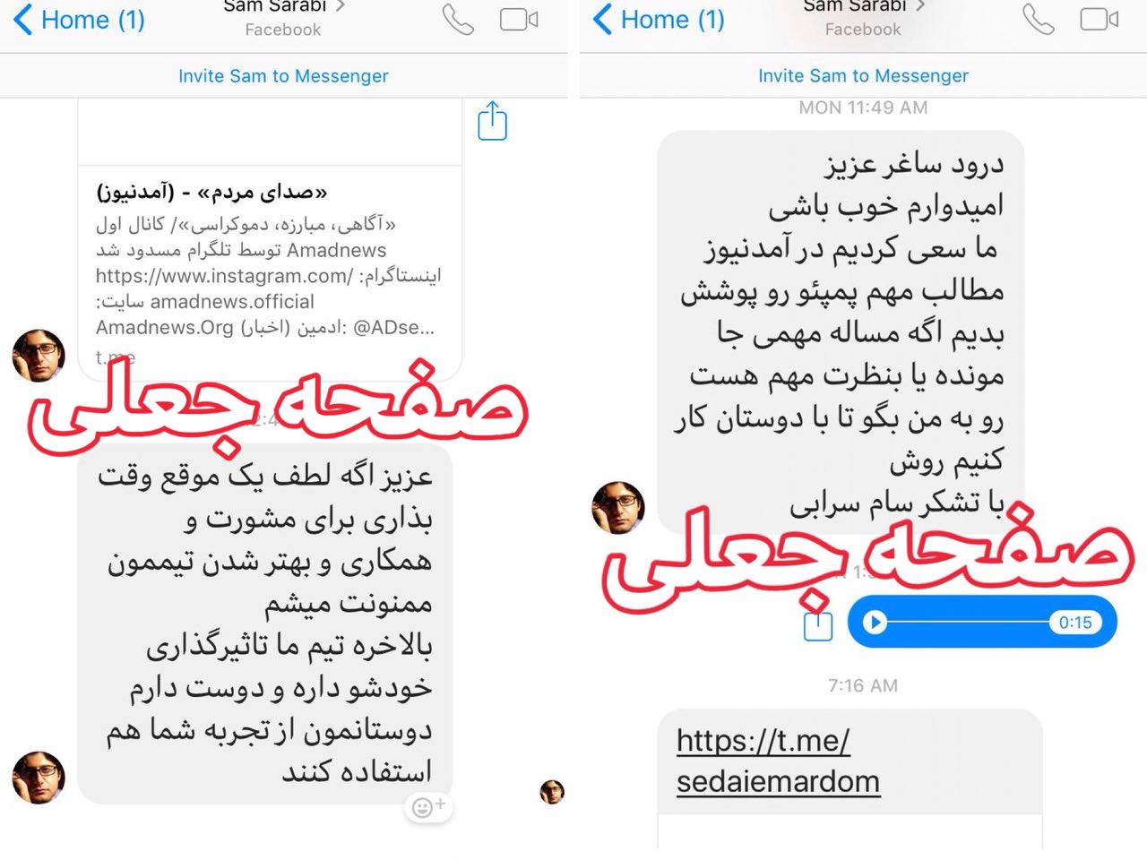Play the 0:15 voice message
Viewport: 1147px width, 860px height.
tap(875, 622)
